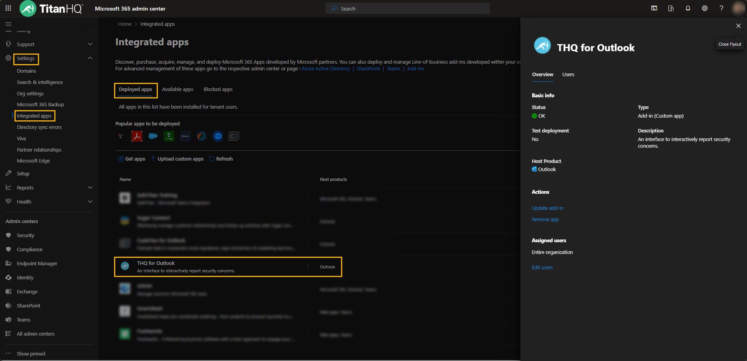
Task: Open the account profile picture
Action: click(738, 8)
